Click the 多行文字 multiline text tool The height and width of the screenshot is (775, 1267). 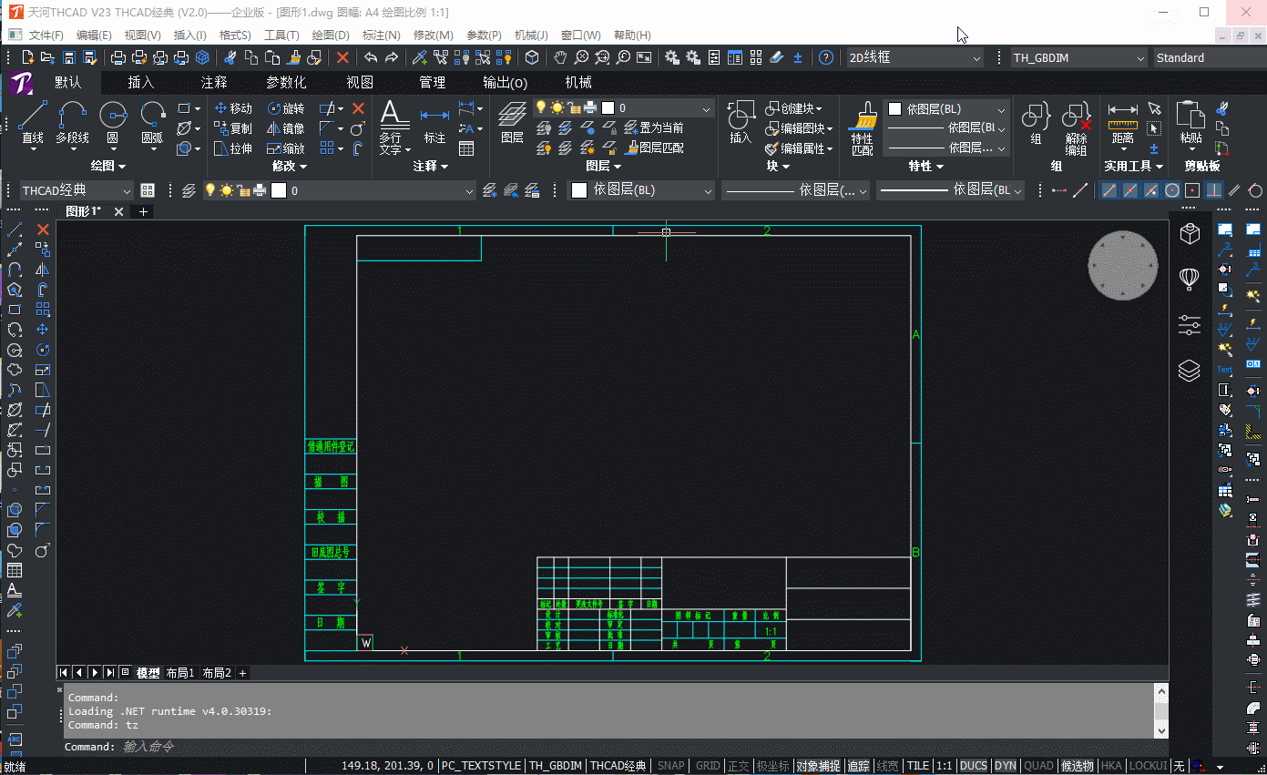point(394,125)
